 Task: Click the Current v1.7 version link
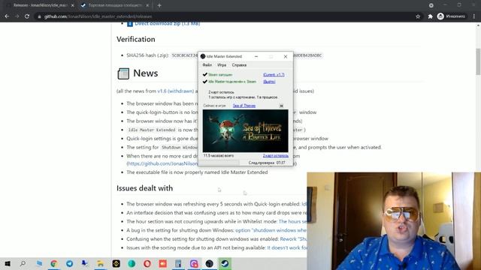[274, 75]
